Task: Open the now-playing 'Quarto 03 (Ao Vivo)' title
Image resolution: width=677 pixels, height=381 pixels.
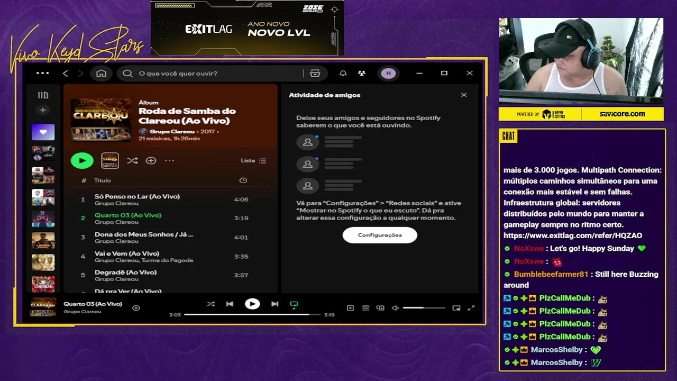Action: [93, 304]
